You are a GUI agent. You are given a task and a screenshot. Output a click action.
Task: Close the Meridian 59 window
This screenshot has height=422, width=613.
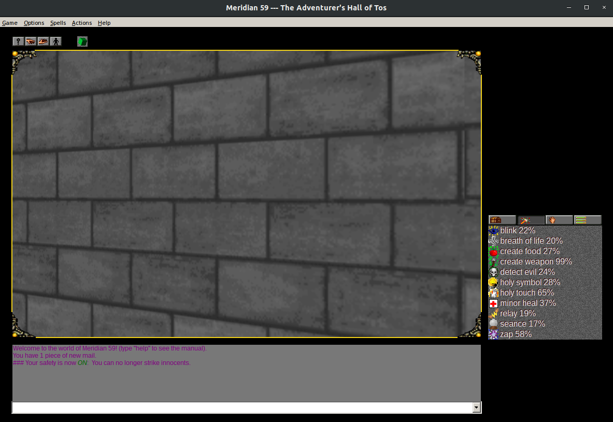604,7
